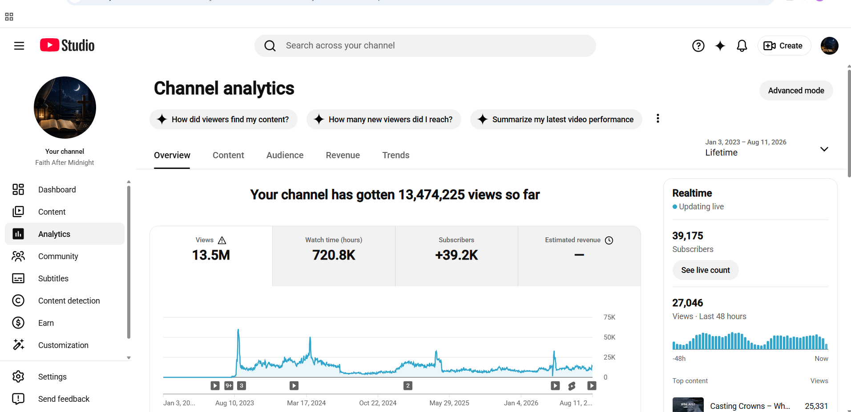This screenshot has height=412, width=851.
Task: Click the Help question mark icon
Action: pyautogui.click(x=698, y=46)
